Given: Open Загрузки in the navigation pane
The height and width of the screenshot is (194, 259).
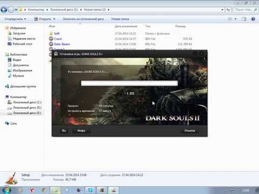Looking at the screenshot, I should tap(19, 33).
